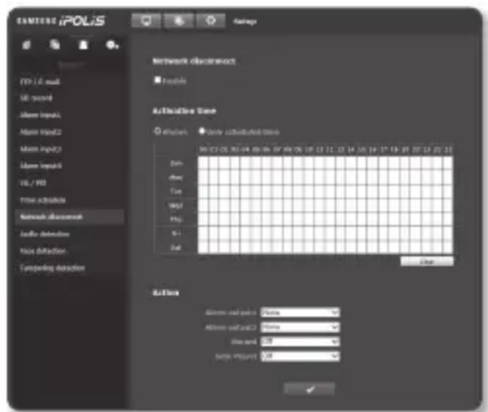Open Face detection in the sidebar
This screenshot has height=412, width=488.
43,251
